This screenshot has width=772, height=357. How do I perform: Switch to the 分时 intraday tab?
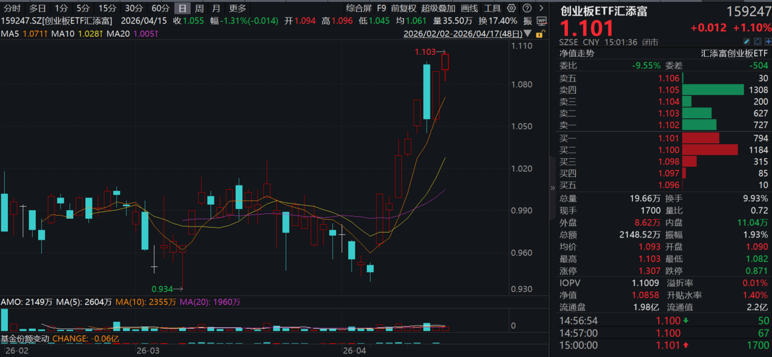point(11,8)
